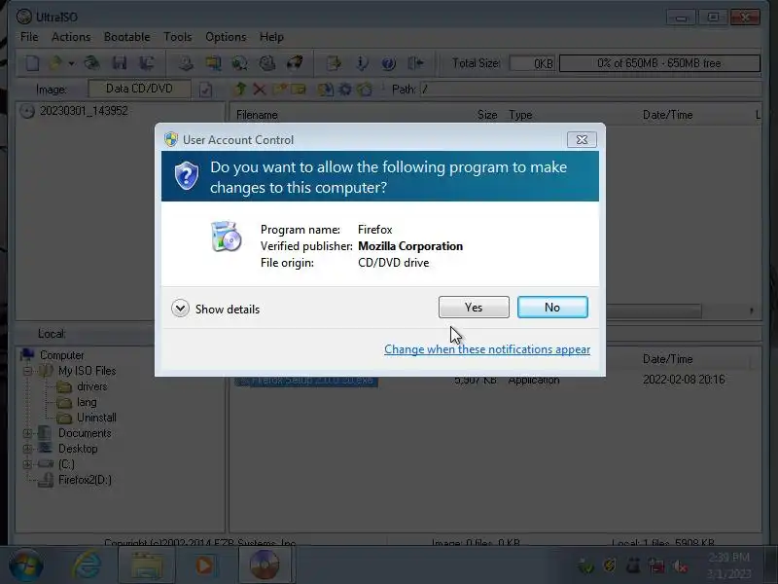The height and width of the screenshot is (584, 778).
Task: Open Internet Explorer from taskbar
Action: point(88,566)
